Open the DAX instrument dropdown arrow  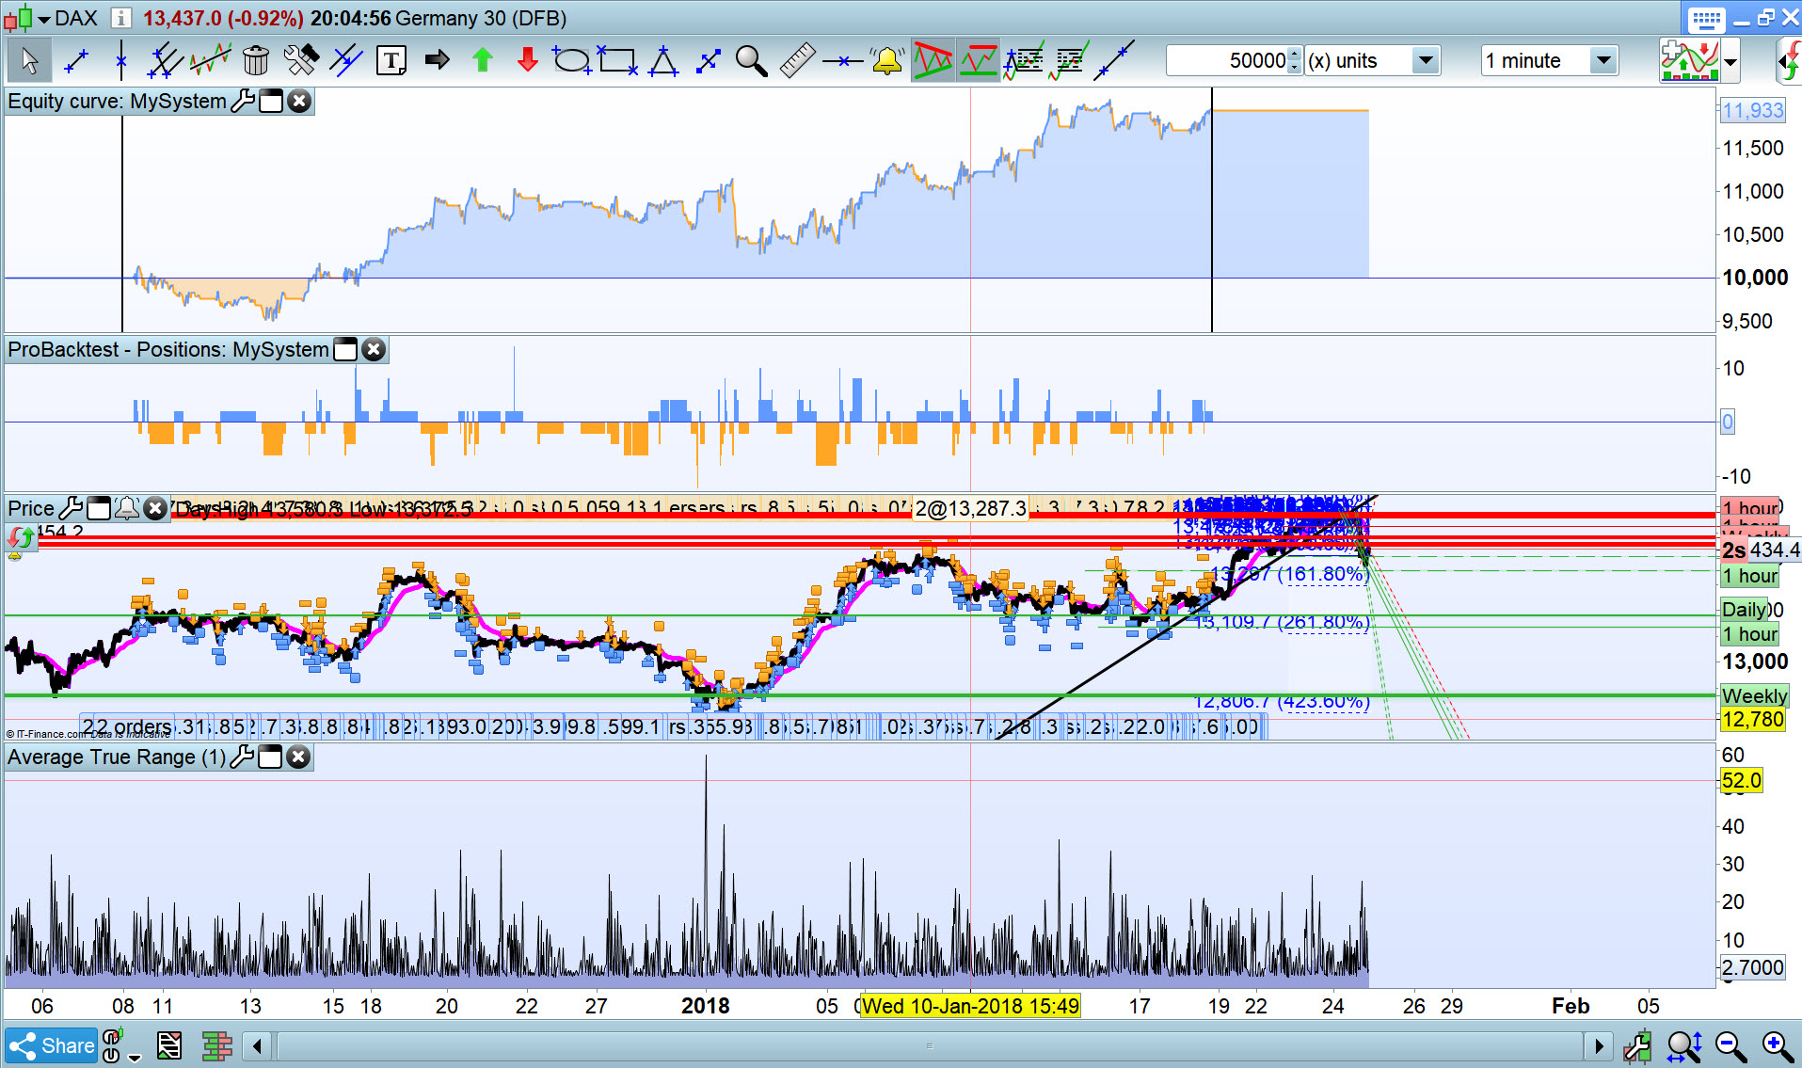[x=44, y=19]
